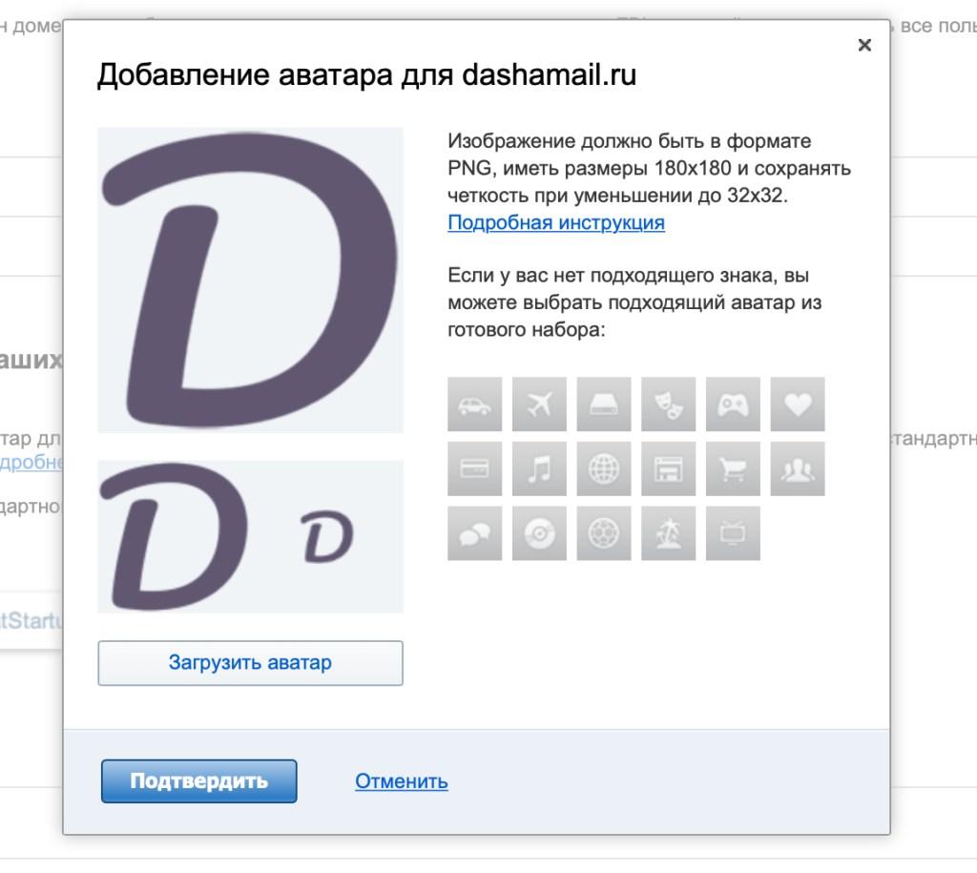Choose the hard drive avatar icon
This screenshot has height=873, width=977.
point(604,404)
